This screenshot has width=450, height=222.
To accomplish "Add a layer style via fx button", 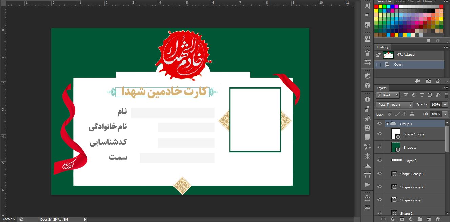I will click(393, 219).
